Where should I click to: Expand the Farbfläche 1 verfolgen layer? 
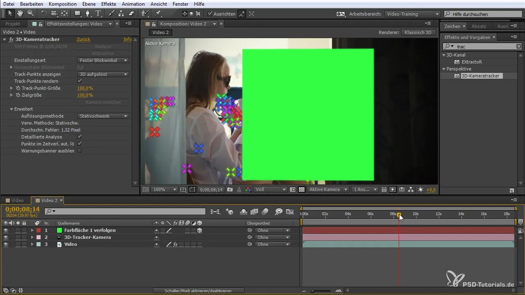coord(32,230)
